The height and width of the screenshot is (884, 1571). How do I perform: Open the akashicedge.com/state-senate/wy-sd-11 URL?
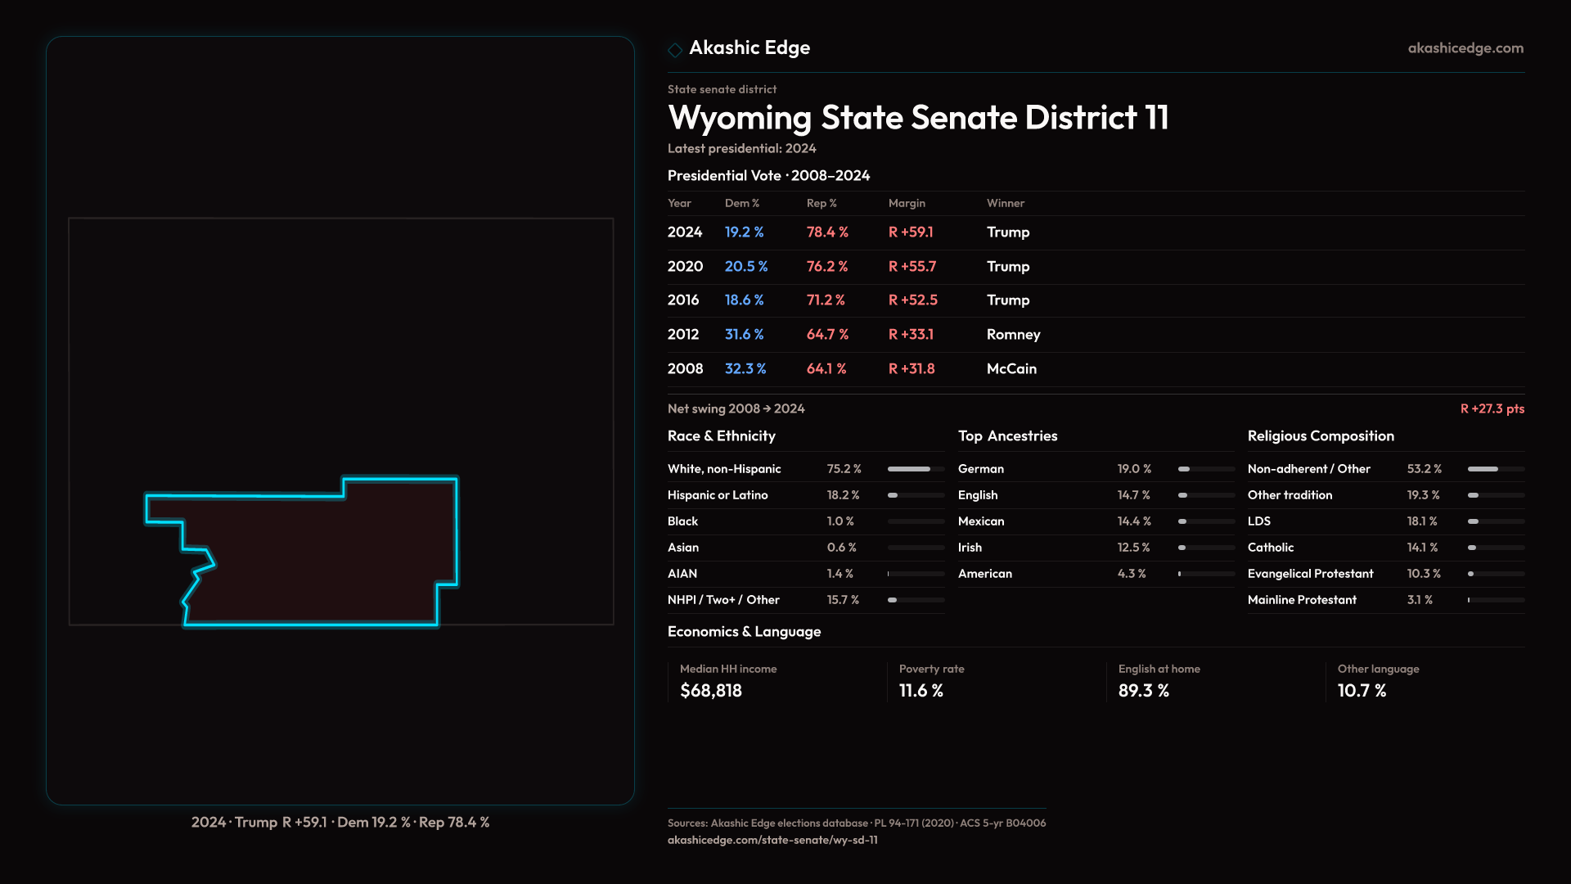pyautogui.click(x=772, y=840)
